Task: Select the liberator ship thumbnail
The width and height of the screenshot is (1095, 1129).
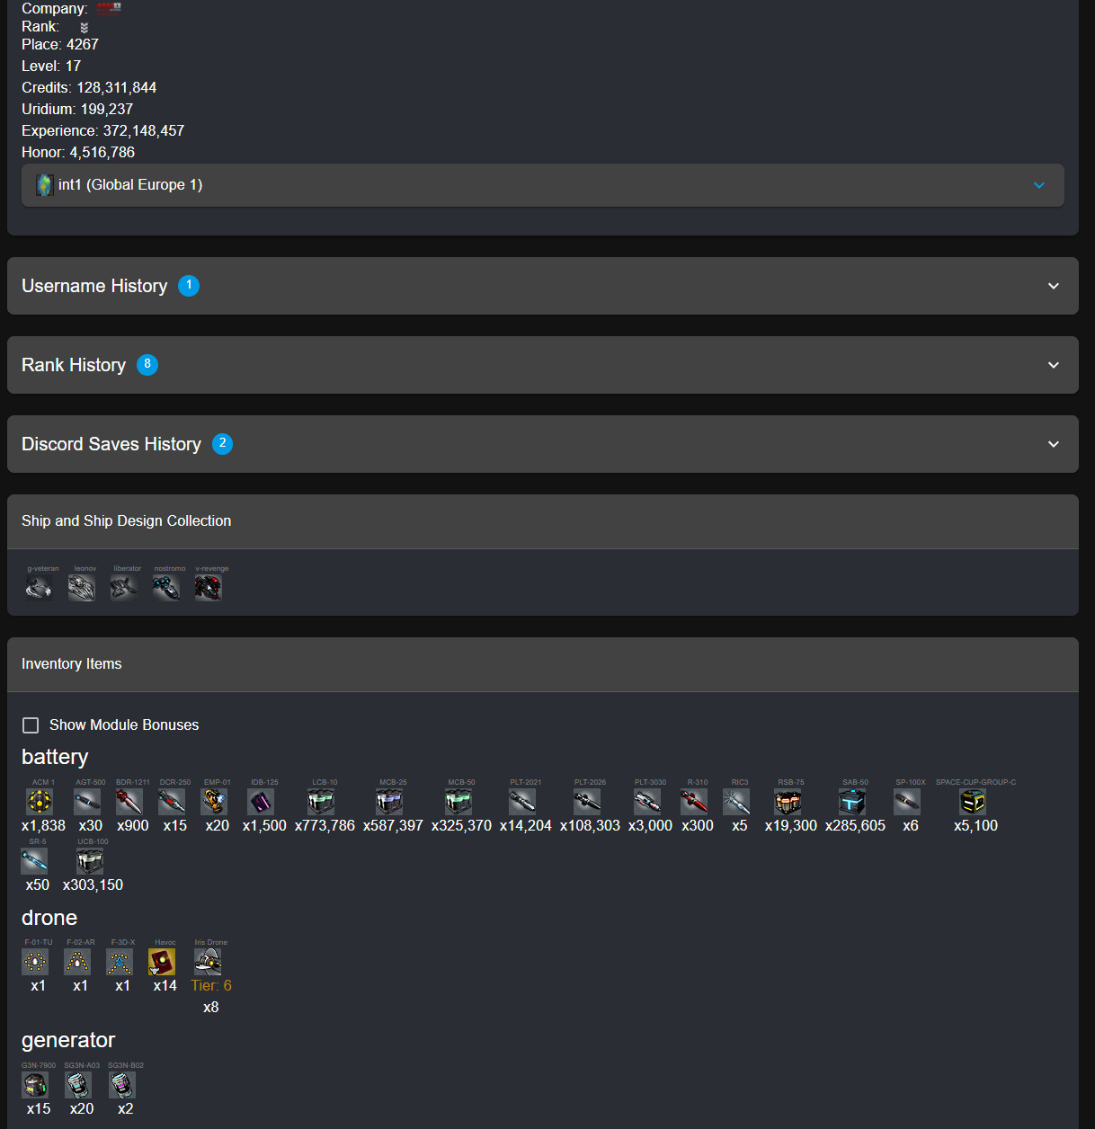Action: click(x=124, y=588)
